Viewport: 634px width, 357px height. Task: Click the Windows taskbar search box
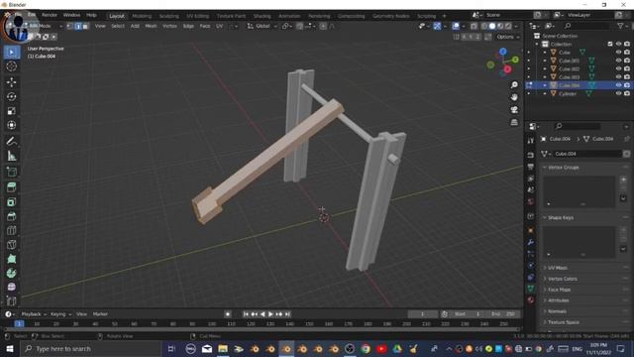91,348
